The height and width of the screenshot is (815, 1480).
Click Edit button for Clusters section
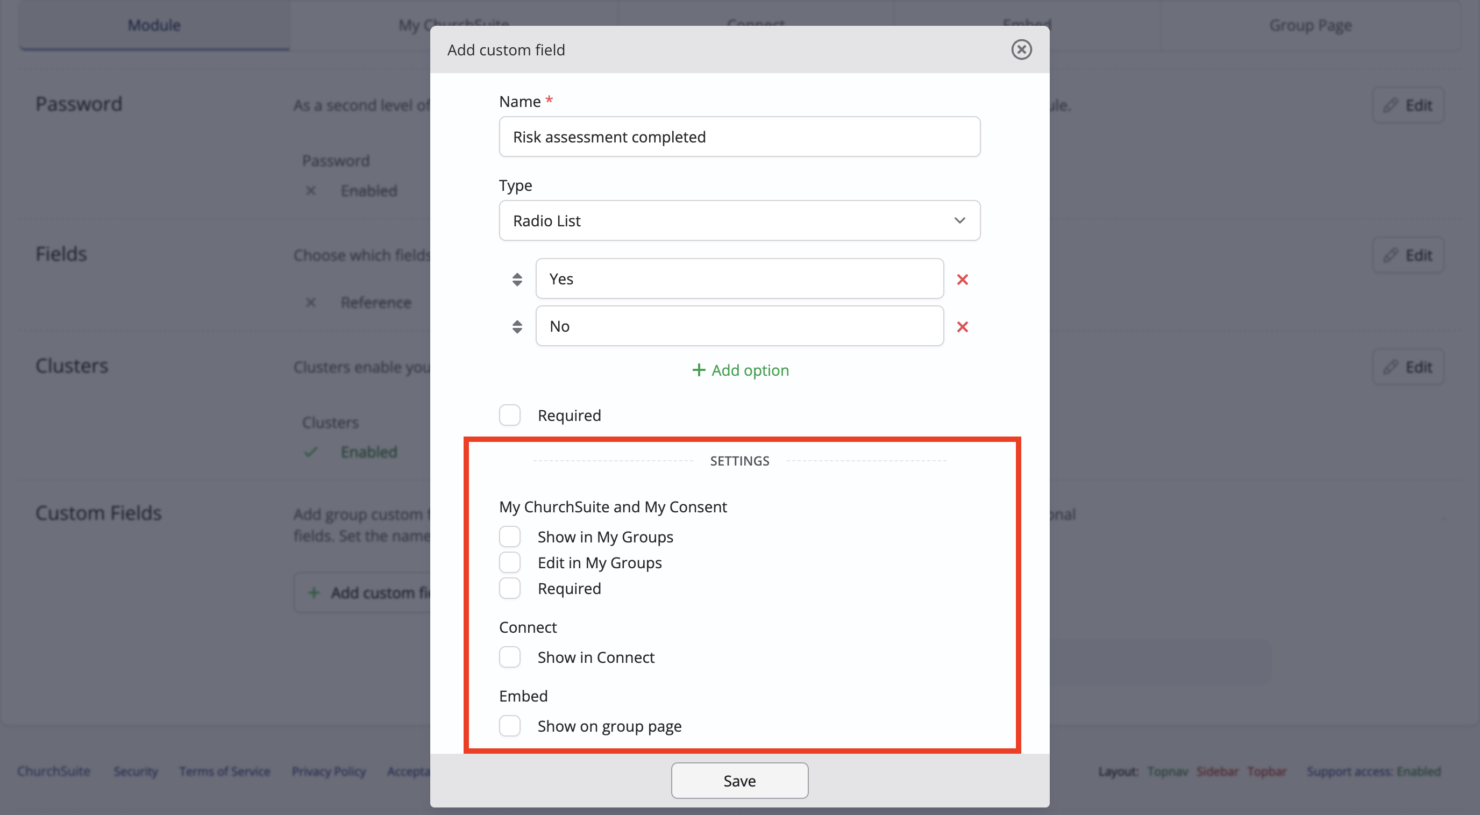[x=1407, y=367]
